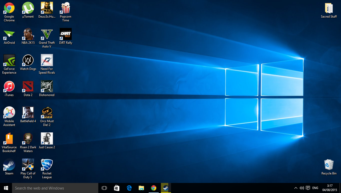The height and width of the screenshot is (193, 341).
Task: Select the Just Cause 2 icon
Action: click(x=47, y=141)
